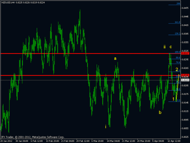This screenshot has width=190, height=143.
Task: Click the '13 Feb 20:00' time label
Action: [x=53, y=141]
